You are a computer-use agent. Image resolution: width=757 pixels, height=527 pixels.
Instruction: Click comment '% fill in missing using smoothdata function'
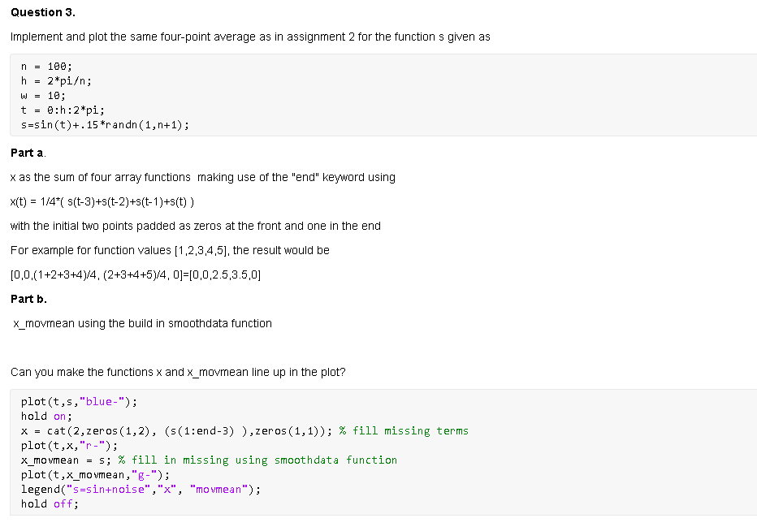(257, 460)
